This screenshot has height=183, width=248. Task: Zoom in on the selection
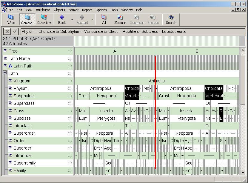(x=120, y=19)
